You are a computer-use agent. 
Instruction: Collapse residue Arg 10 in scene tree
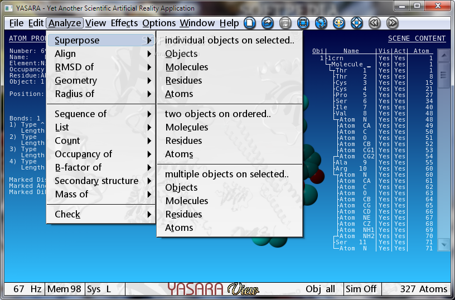coord(351,168)
